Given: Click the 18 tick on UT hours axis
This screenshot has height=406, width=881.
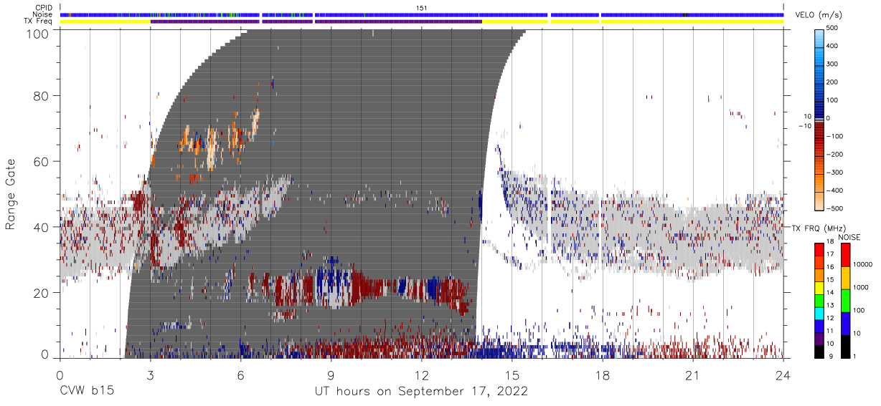Looking at the screenshot, I should click(603, 374).
